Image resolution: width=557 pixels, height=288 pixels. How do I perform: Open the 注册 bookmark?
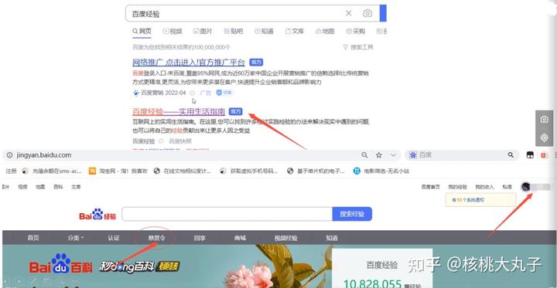[11, 171]
